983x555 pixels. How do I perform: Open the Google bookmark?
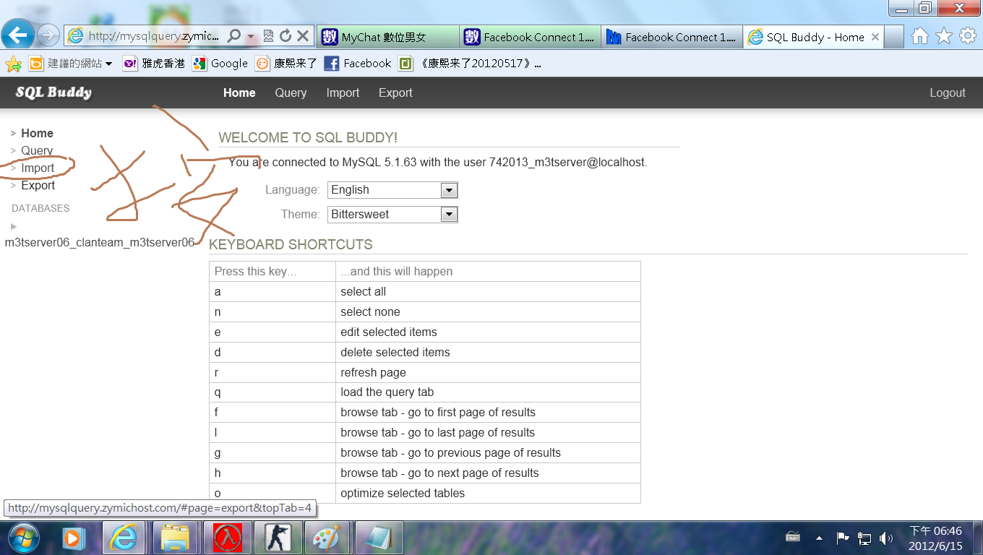point(220,64)
